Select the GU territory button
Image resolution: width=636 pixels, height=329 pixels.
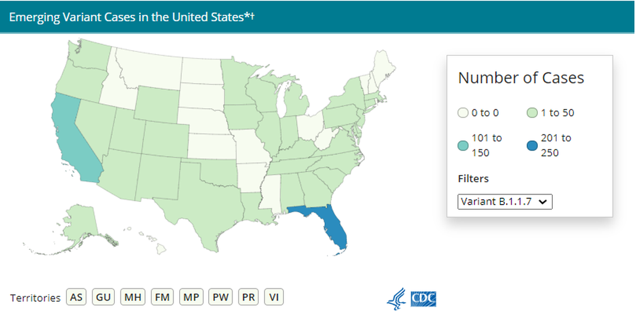click(103, 297)
